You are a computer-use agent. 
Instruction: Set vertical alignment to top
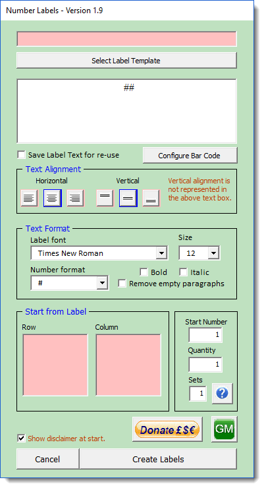click(105, 198)
